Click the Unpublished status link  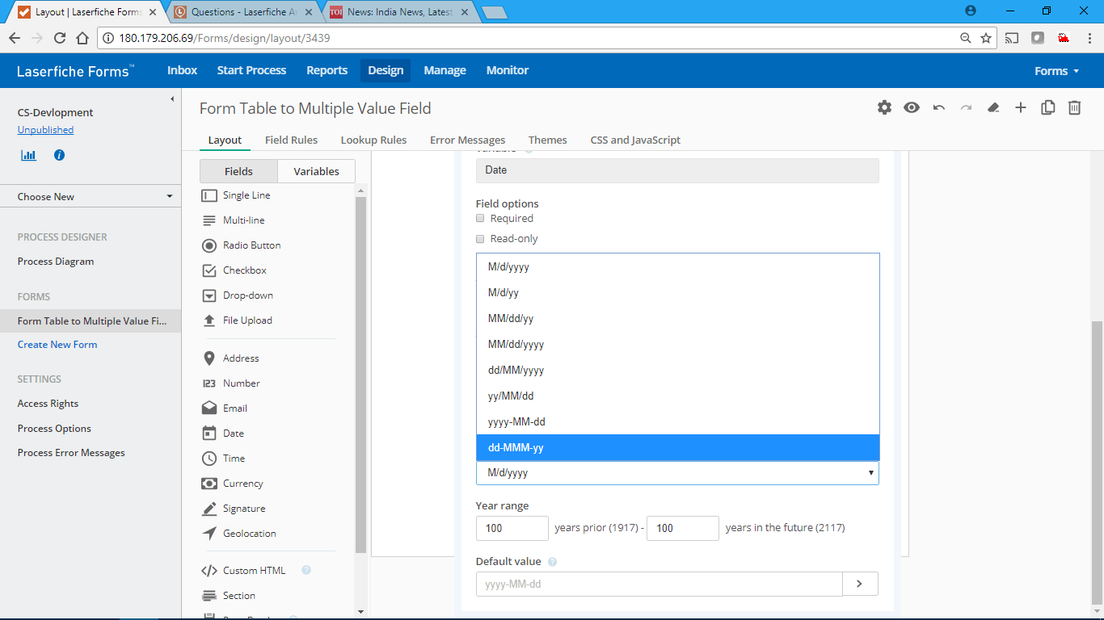[x=45, y=130]
